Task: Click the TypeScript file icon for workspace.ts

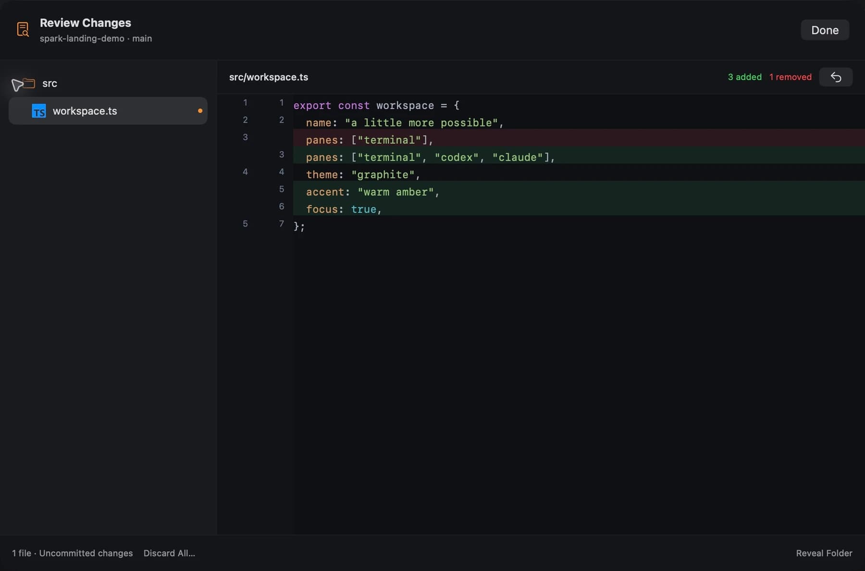Action: (39, 111)
